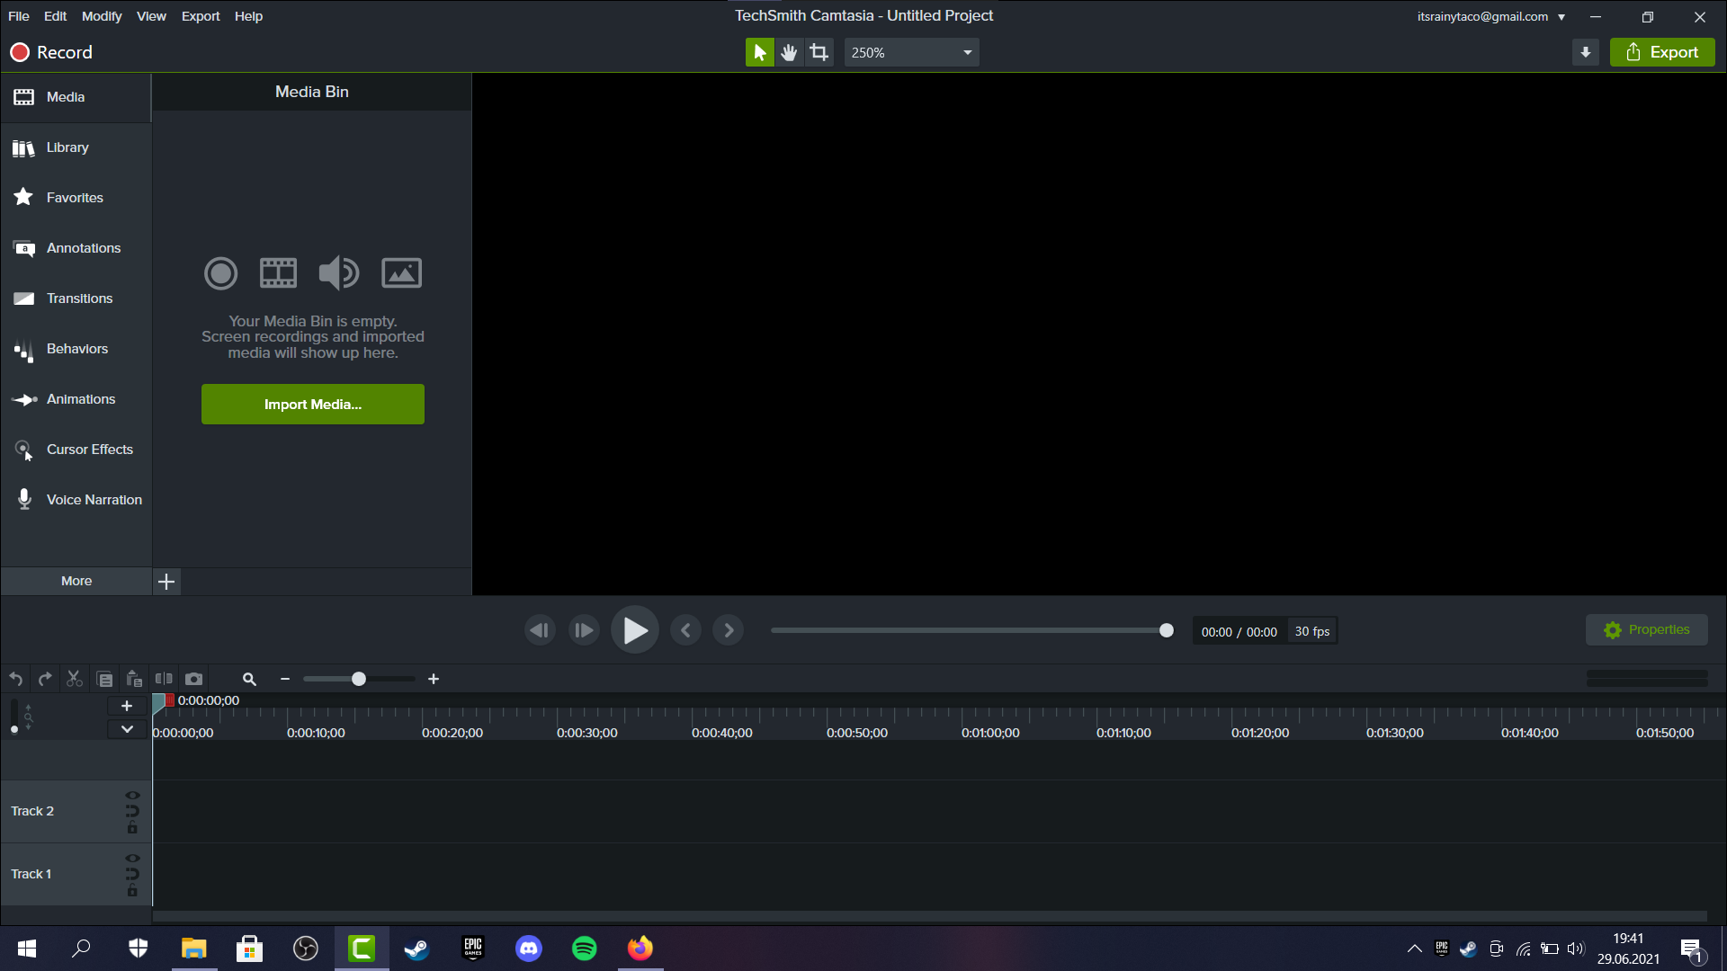Click the timeline zoom slider handle
1727x971 pixels.
[x=359, y=679]
